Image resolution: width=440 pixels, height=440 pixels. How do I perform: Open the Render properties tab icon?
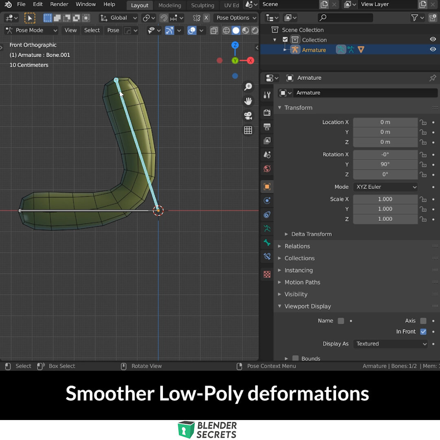(x=267, y=112)
